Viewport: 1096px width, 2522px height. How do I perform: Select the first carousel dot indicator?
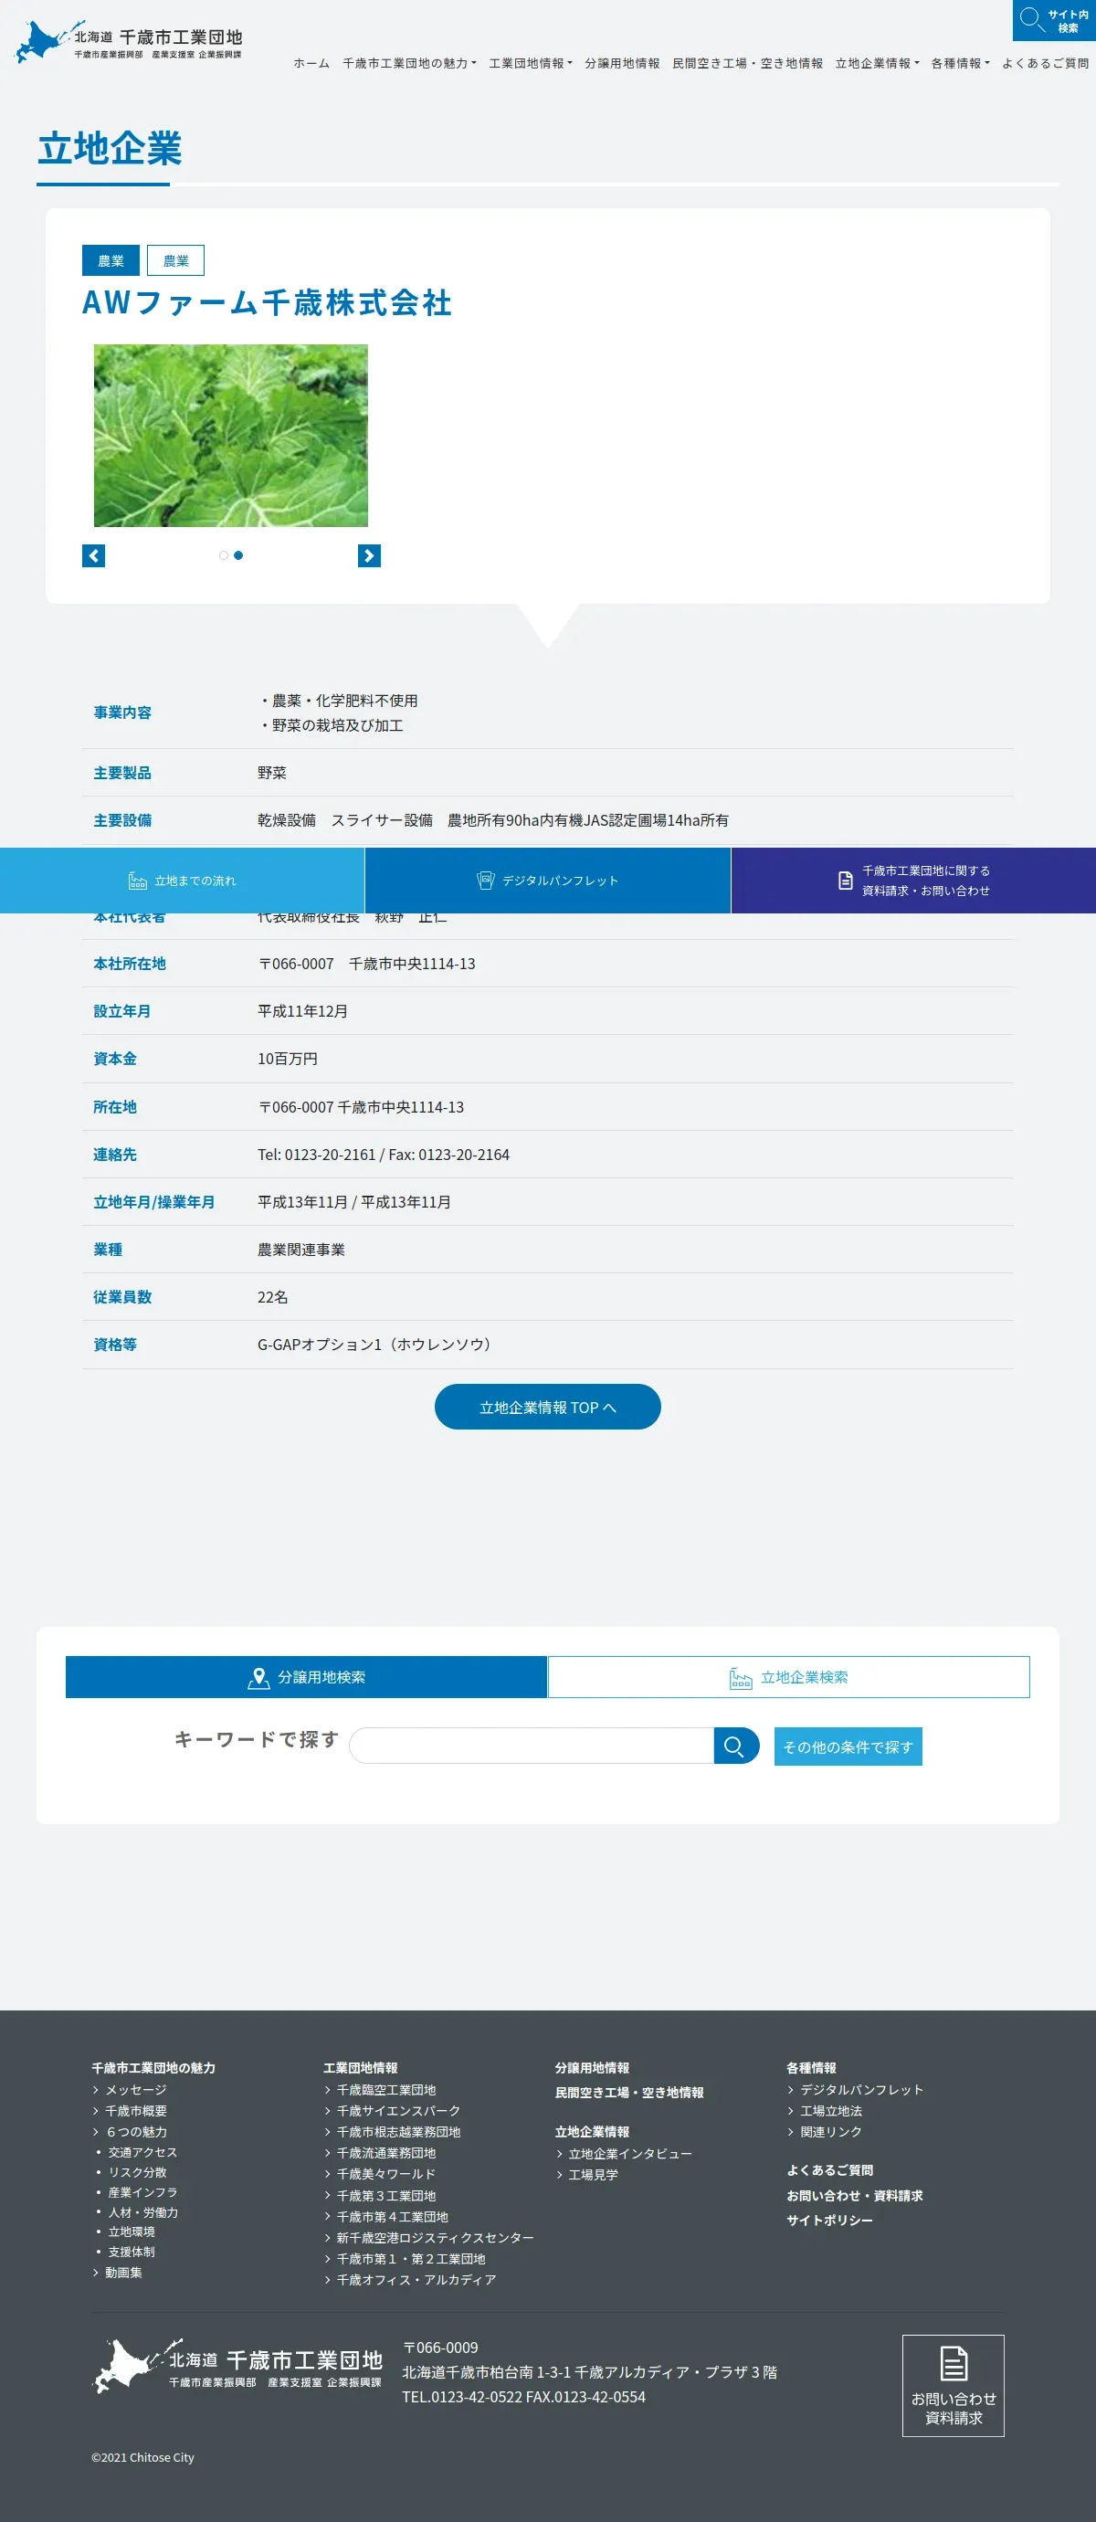click(223, 555)
